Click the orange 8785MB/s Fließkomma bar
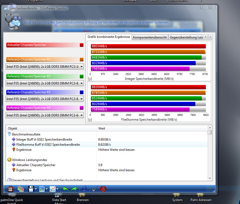This screenshot has width=240, height=204. coord(148,93)
